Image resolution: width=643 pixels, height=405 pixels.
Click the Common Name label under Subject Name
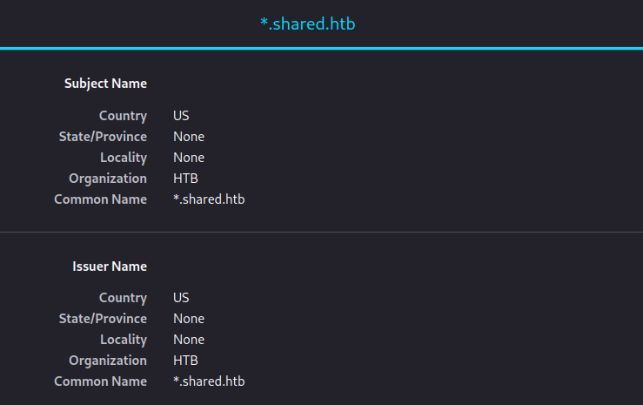click(x=100, y=199)
